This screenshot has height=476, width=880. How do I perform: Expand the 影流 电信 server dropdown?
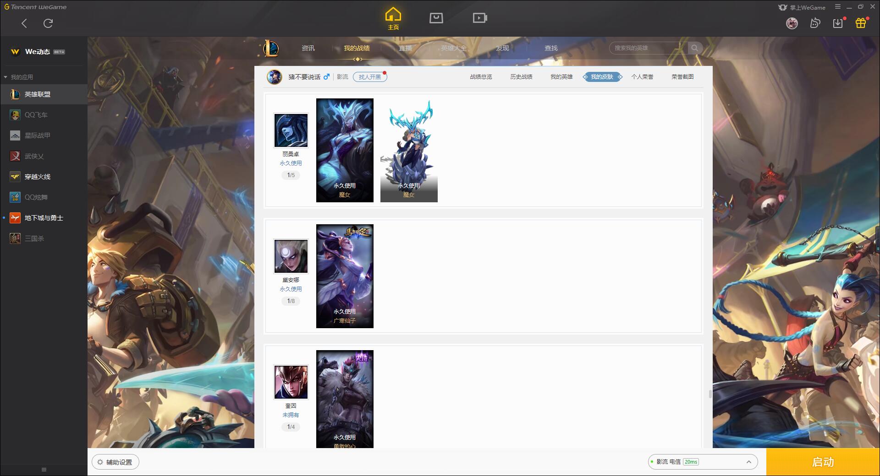(x=703, y=462)
